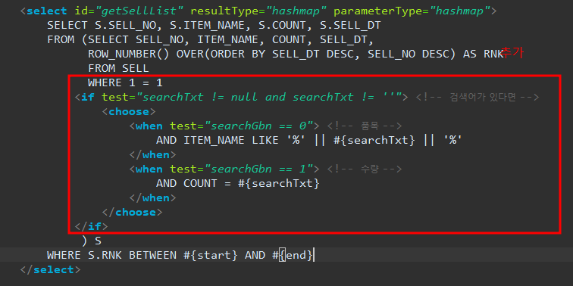Click ROW_NUMBER() in the subquery

click(129, 54)
